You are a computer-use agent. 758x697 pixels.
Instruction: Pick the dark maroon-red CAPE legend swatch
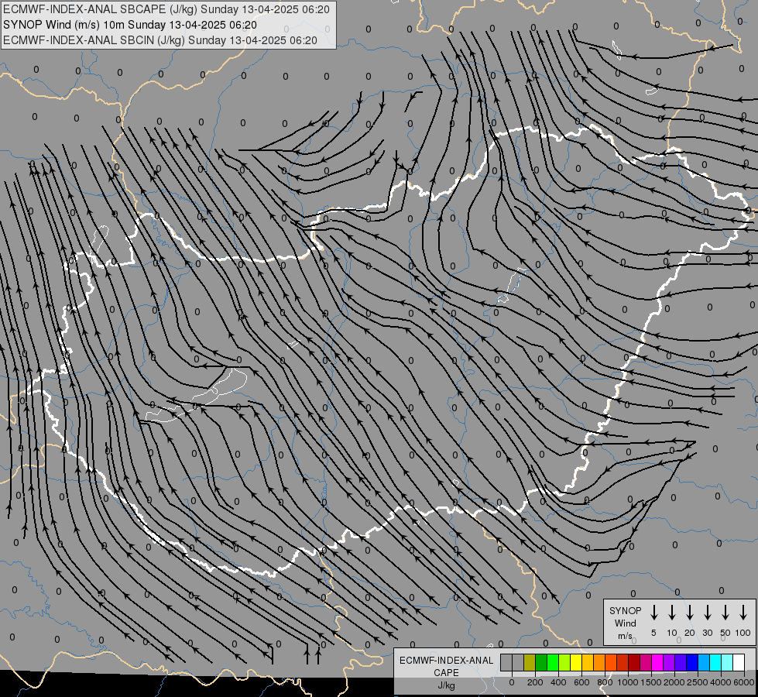click(634, 662)
